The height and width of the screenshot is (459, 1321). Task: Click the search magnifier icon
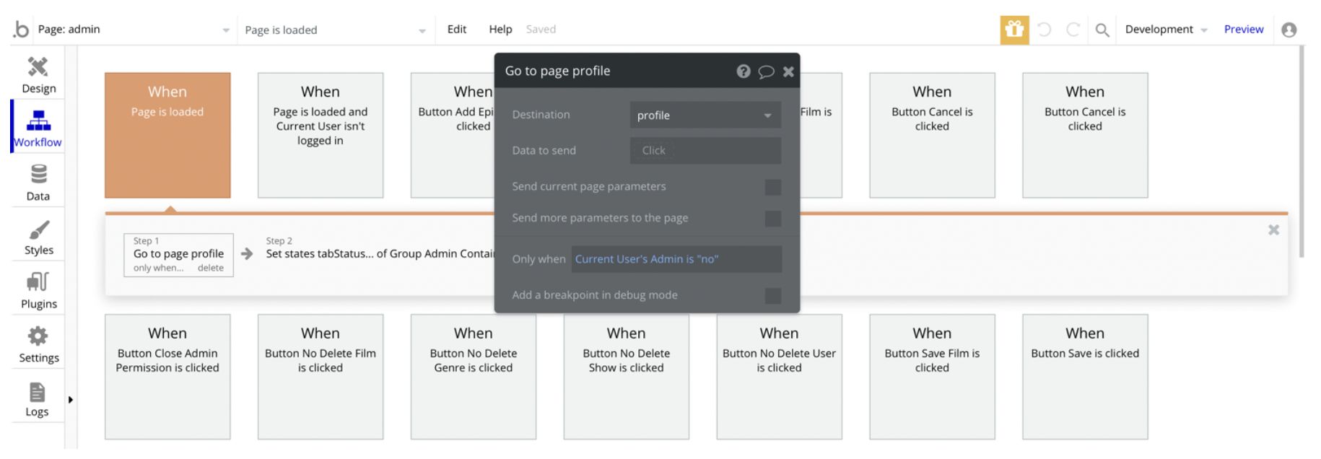1102,30
